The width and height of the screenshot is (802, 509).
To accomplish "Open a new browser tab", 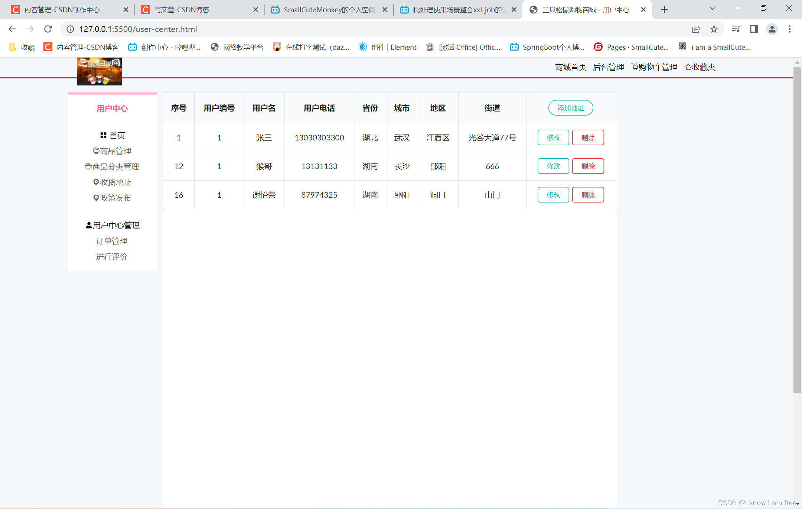I will point(665,10).
